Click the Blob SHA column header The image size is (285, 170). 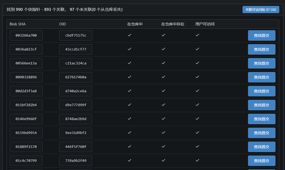point(18,24)
